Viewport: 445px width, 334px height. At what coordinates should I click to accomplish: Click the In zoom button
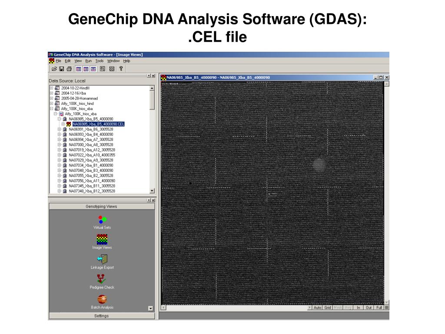[359, 307]
